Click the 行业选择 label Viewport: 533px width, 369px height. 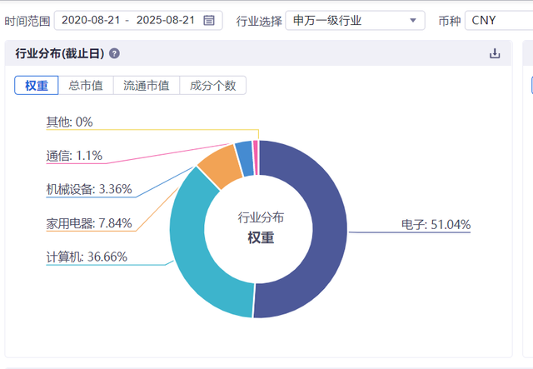pos(259,21)
